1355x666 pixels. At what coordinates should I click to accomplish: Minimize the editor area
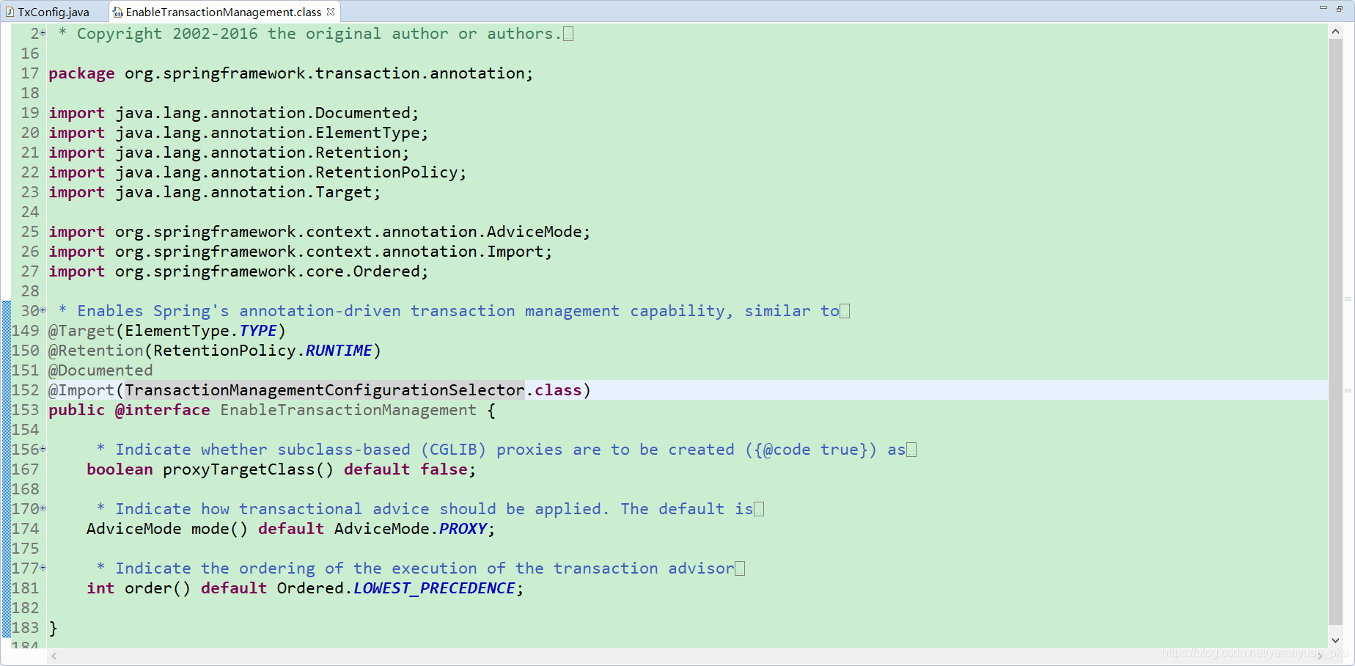point(1323,7)
